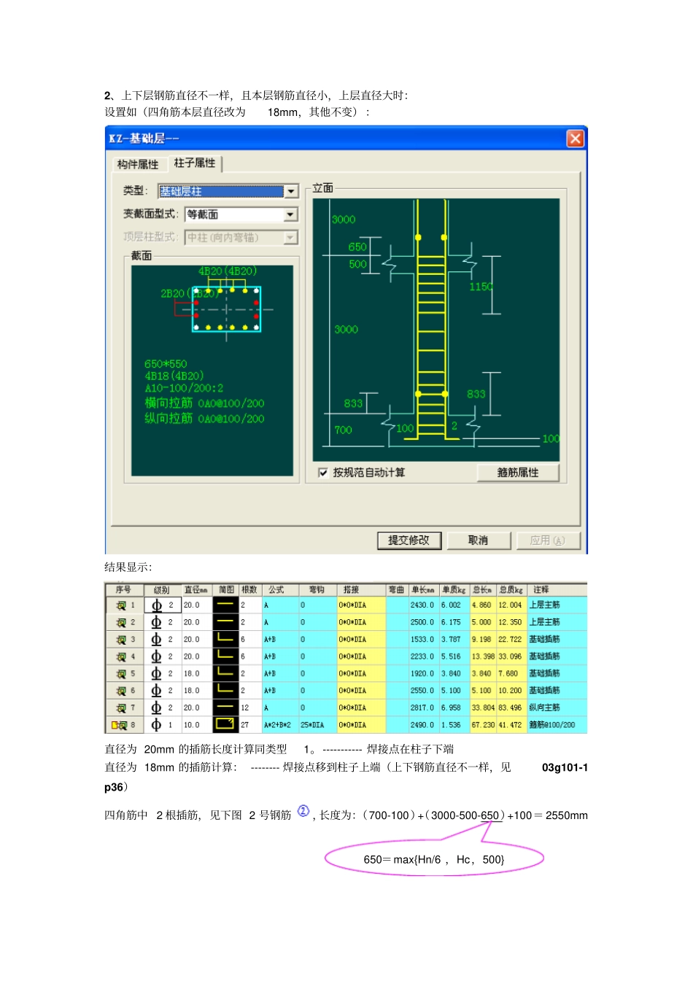This screenshot has width=693, height=981.
Task: Click 83.496 total weight cell in row 7
Action: point(510,708)
